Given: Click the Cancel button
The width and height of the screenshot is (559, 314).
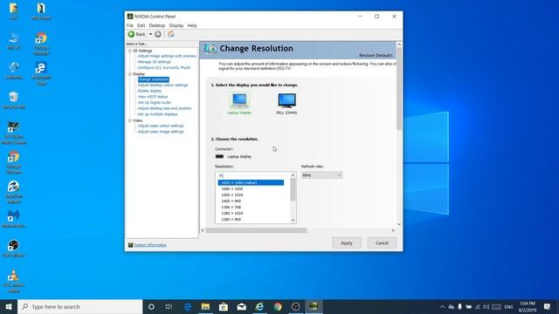Looking at the screenshot, I should click(382, 242).
